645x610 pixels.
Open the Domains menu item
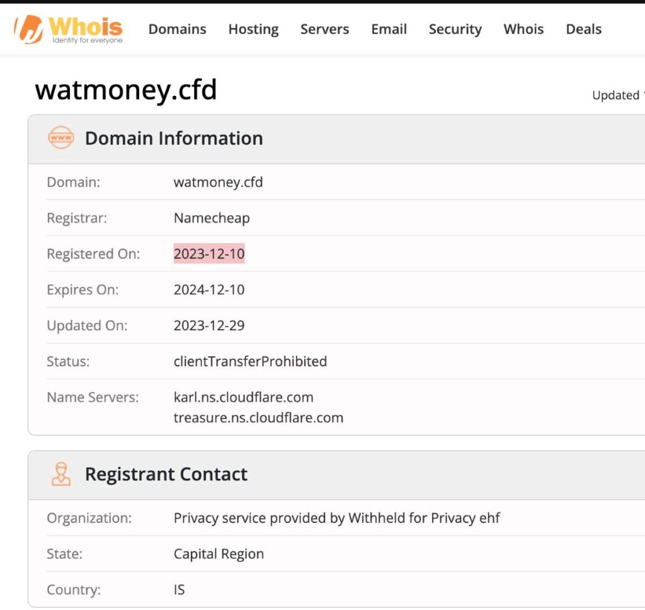177,29
